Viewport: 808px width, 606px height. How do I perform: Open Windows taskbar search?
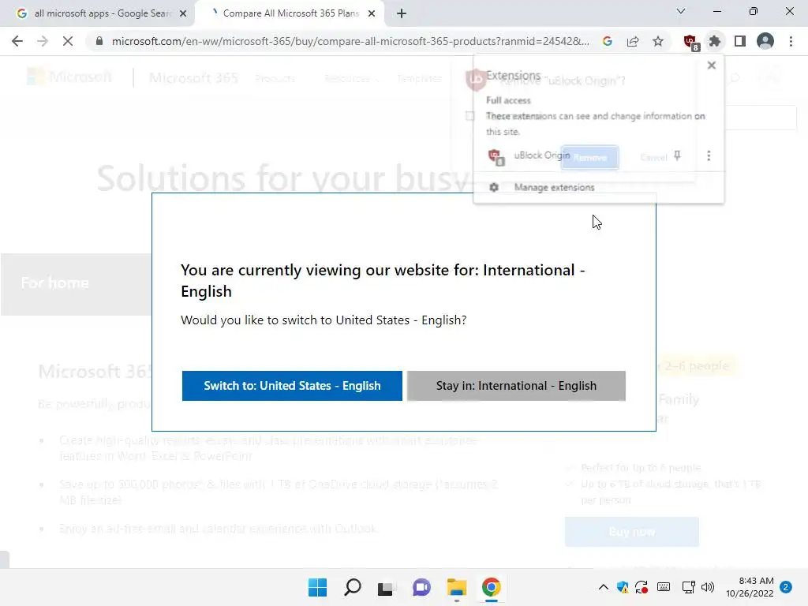353,587
